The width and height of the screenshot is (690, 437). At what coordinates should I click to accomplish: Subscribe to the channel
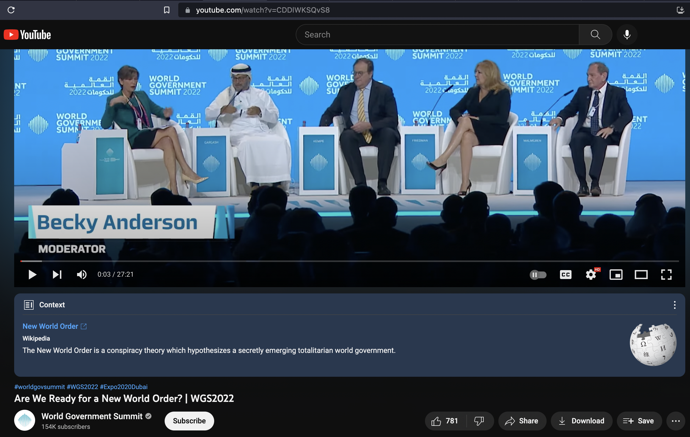tap(189, 421)
